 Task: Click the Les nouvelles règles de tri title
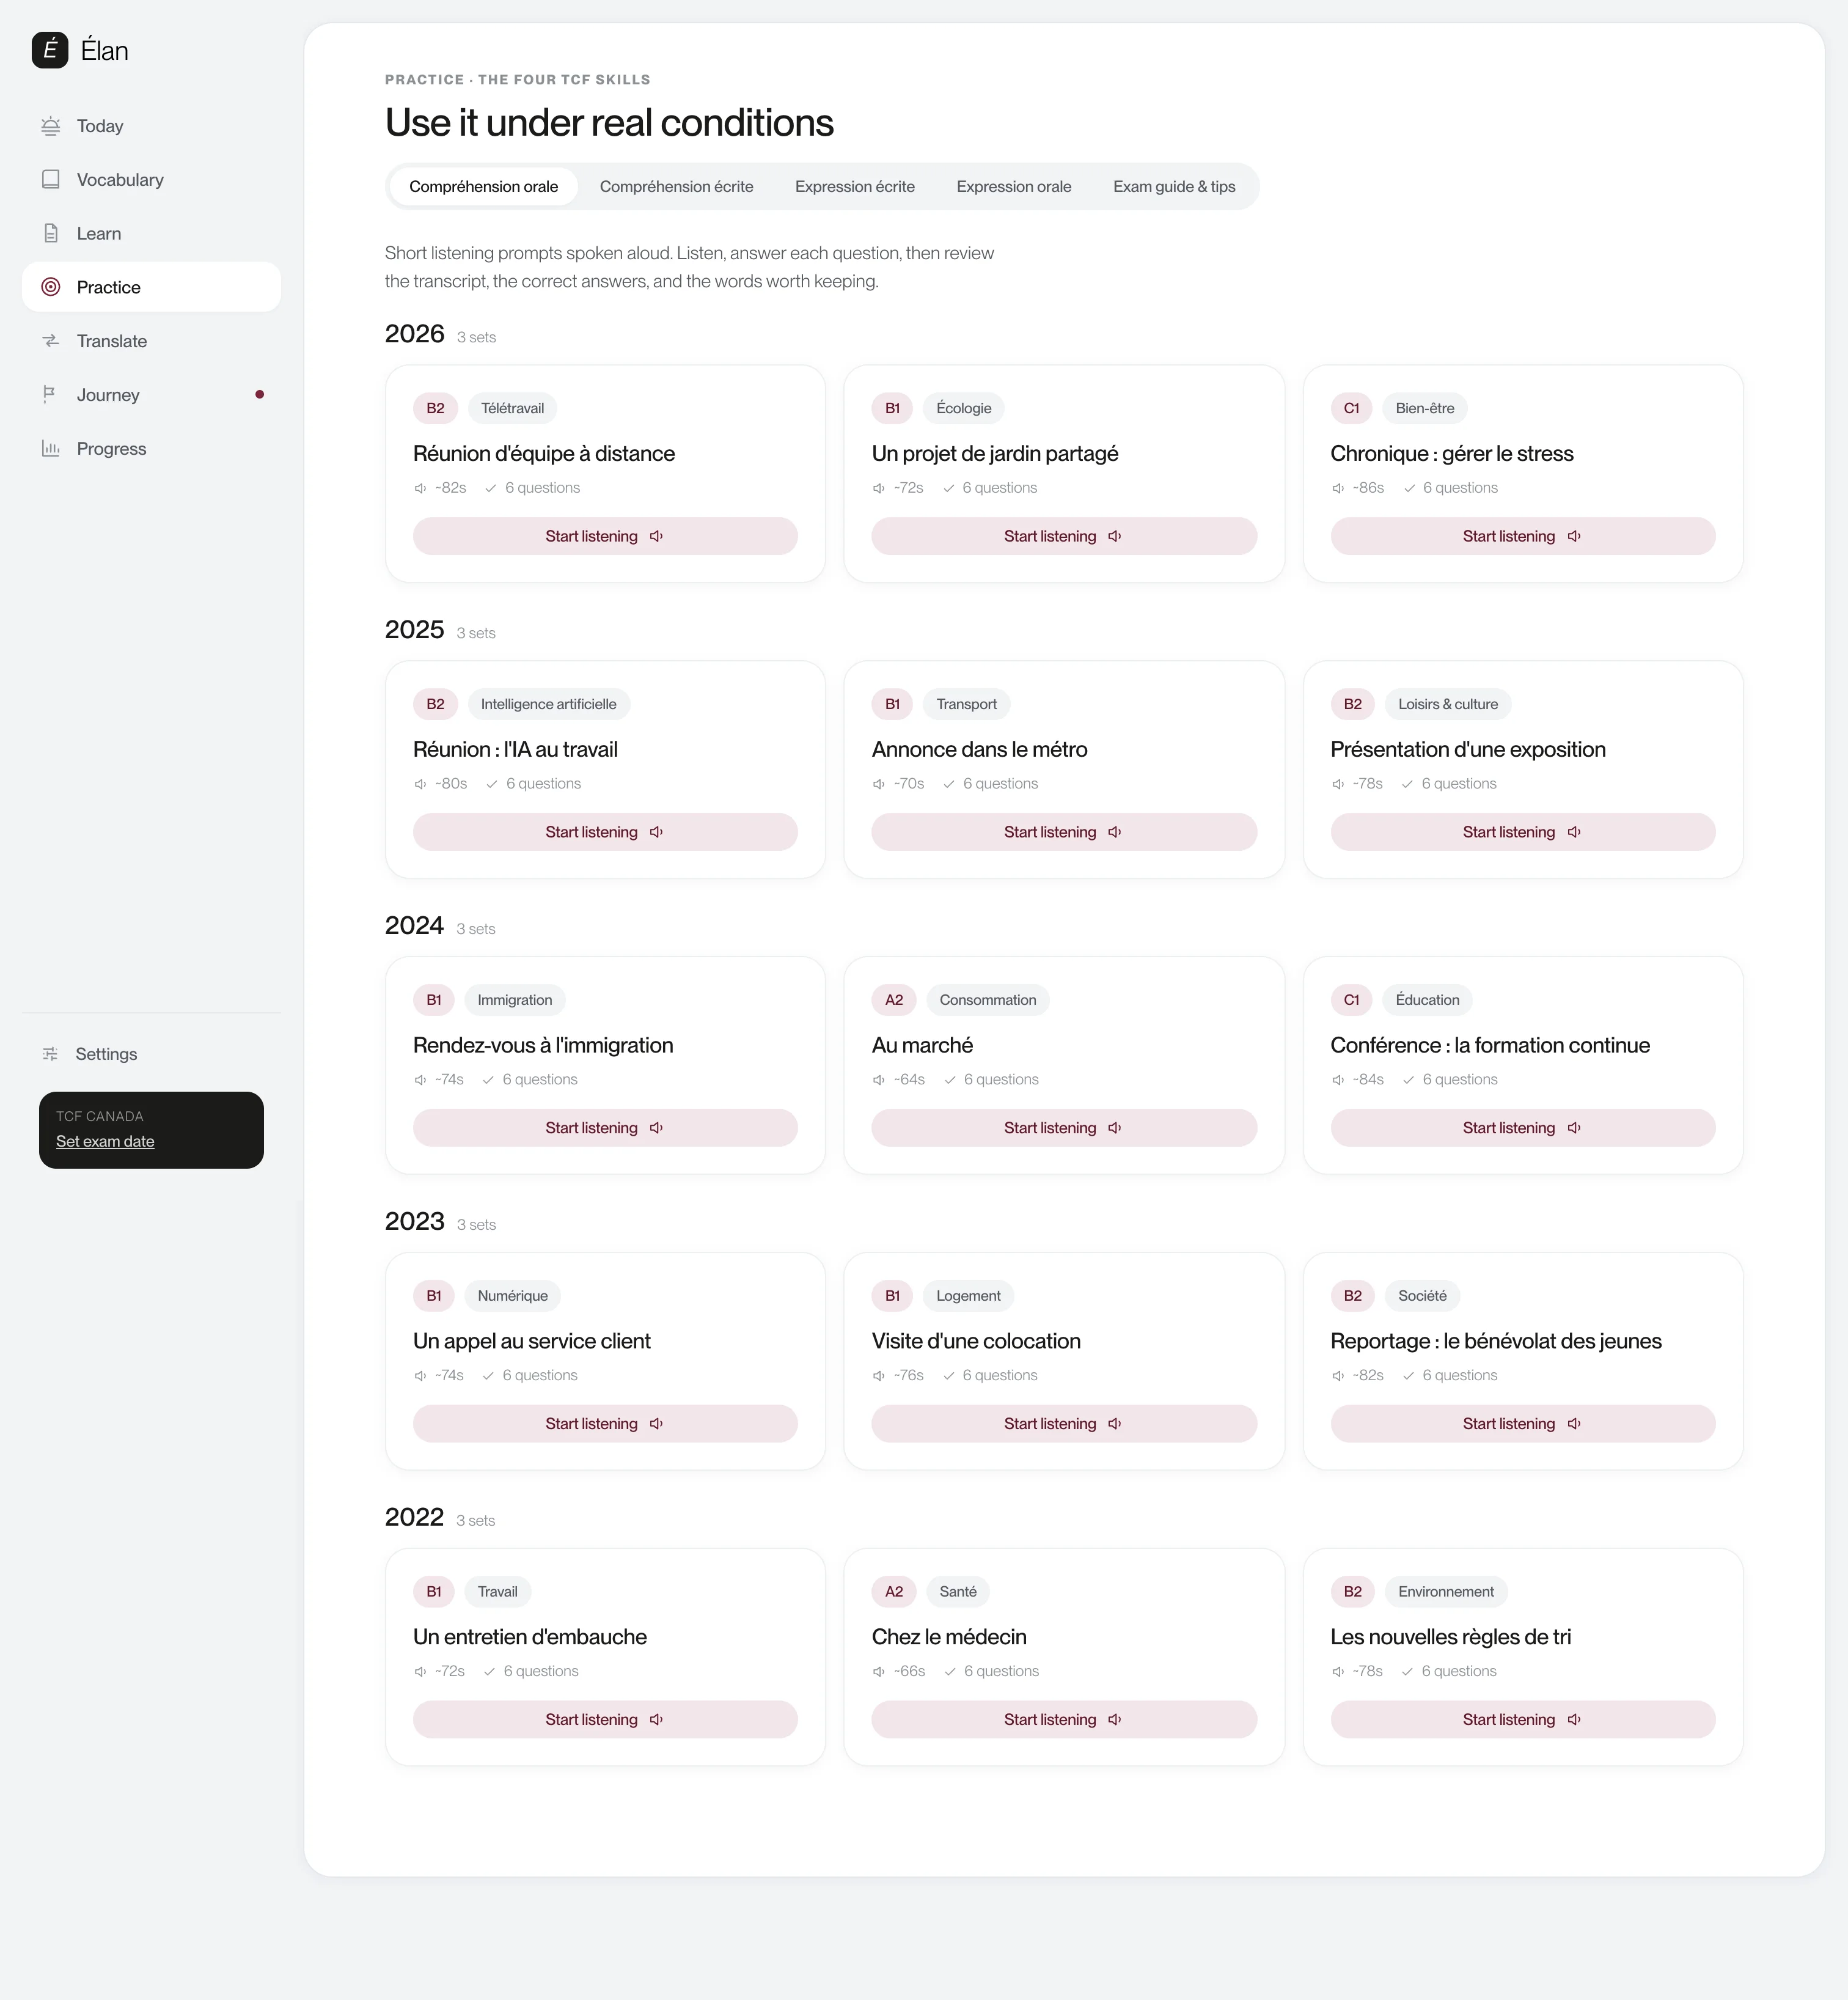click(x=1450, y=1638)
